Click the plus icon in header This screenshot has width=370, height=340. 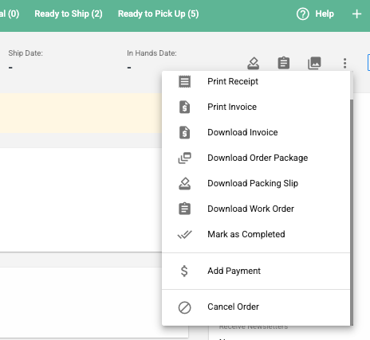tap(356, 14)
